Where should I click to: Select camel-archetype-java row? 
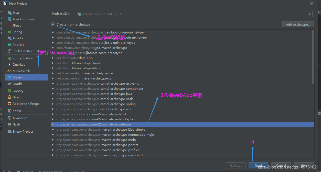point(183,94)
